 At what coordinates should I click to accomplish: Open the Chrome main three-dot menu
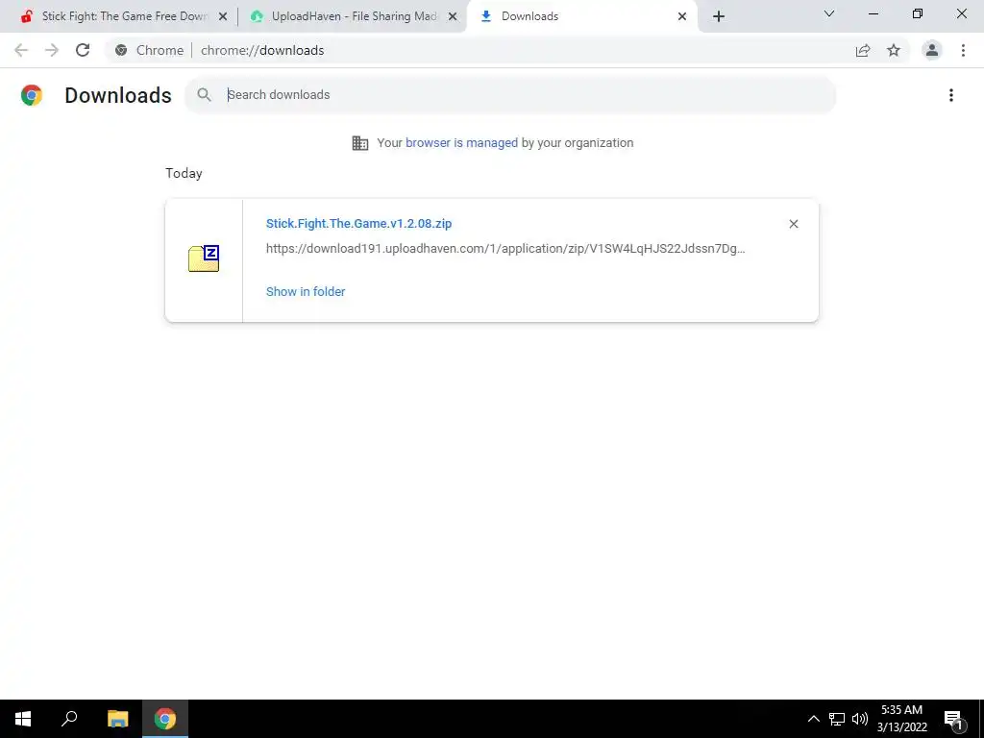(963, 50)
